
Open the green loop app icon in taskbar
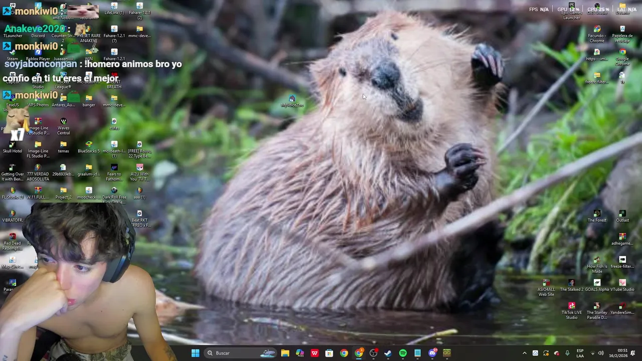447,353
